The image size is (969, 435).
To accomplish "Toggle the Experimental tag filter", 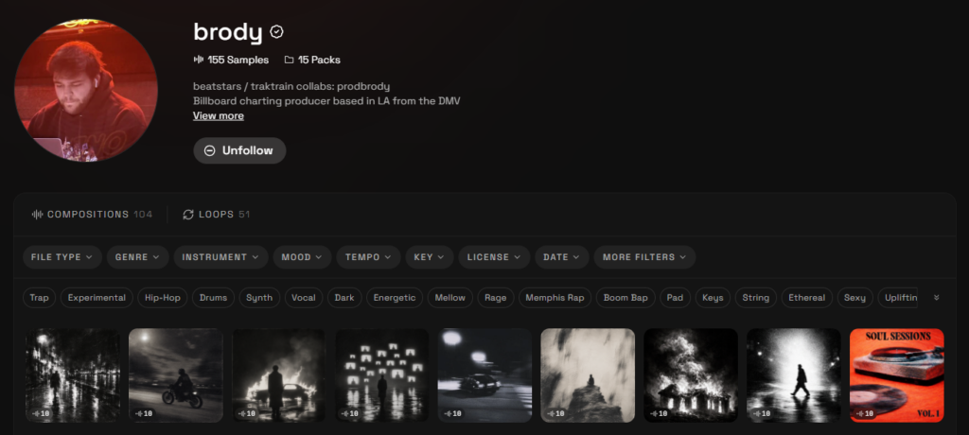I will (97, 298).
